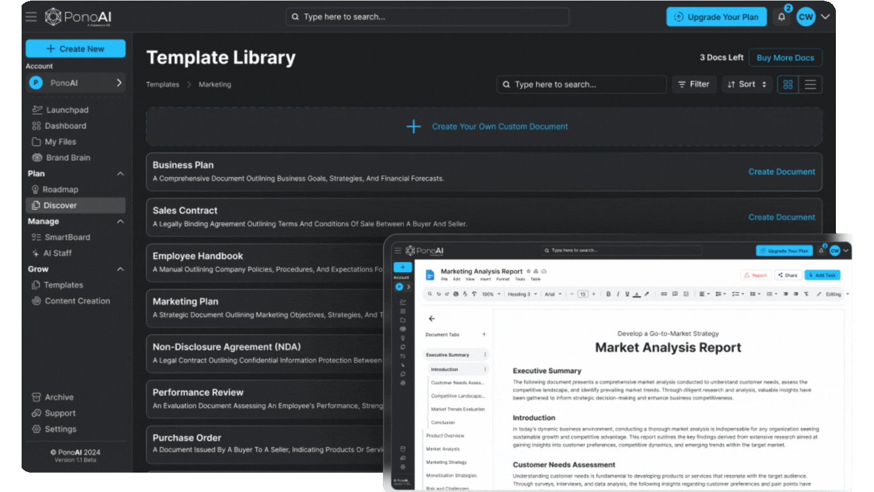
Task: Go to Templates breadcrumb
Action: (162, 84)
